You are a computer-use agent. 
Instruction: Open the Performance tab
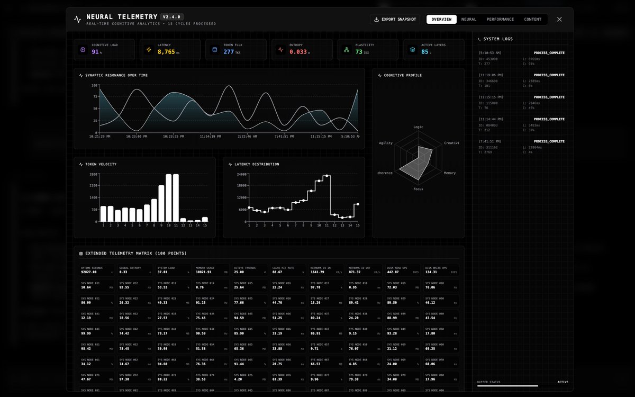500,19
